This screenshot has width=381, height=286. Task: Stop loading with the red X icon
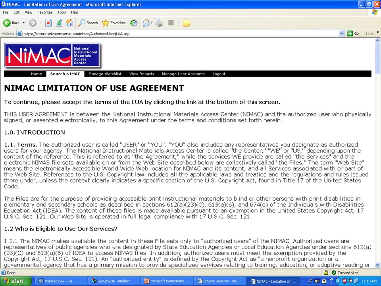48,23
